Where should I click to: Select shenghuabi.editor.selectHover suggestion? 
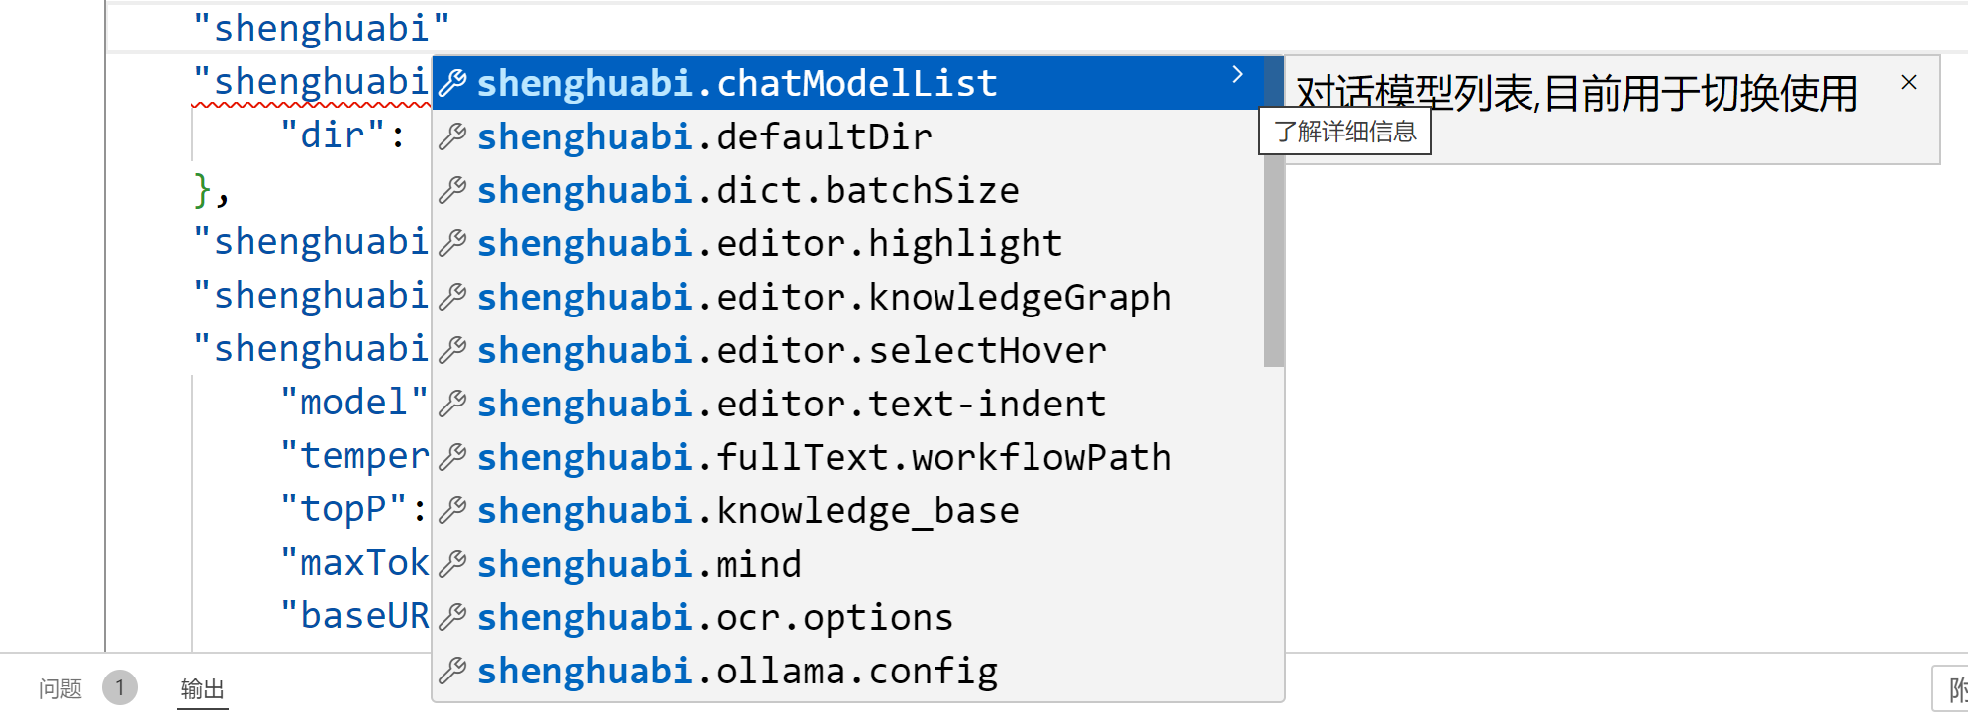(791, 350)
